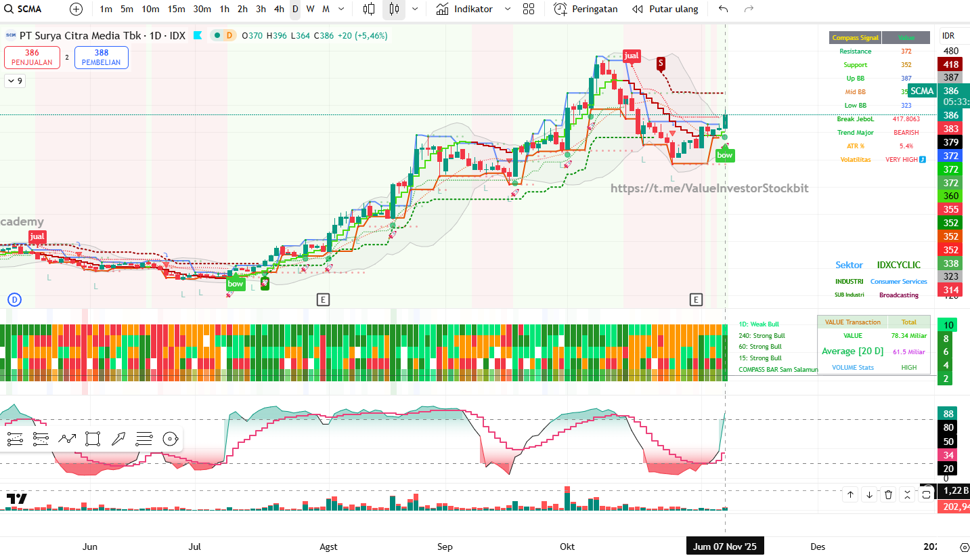The width and height of the screenshot is (970, 556).
Task: Toggle collapse on the volume pane
Action: 908,495
